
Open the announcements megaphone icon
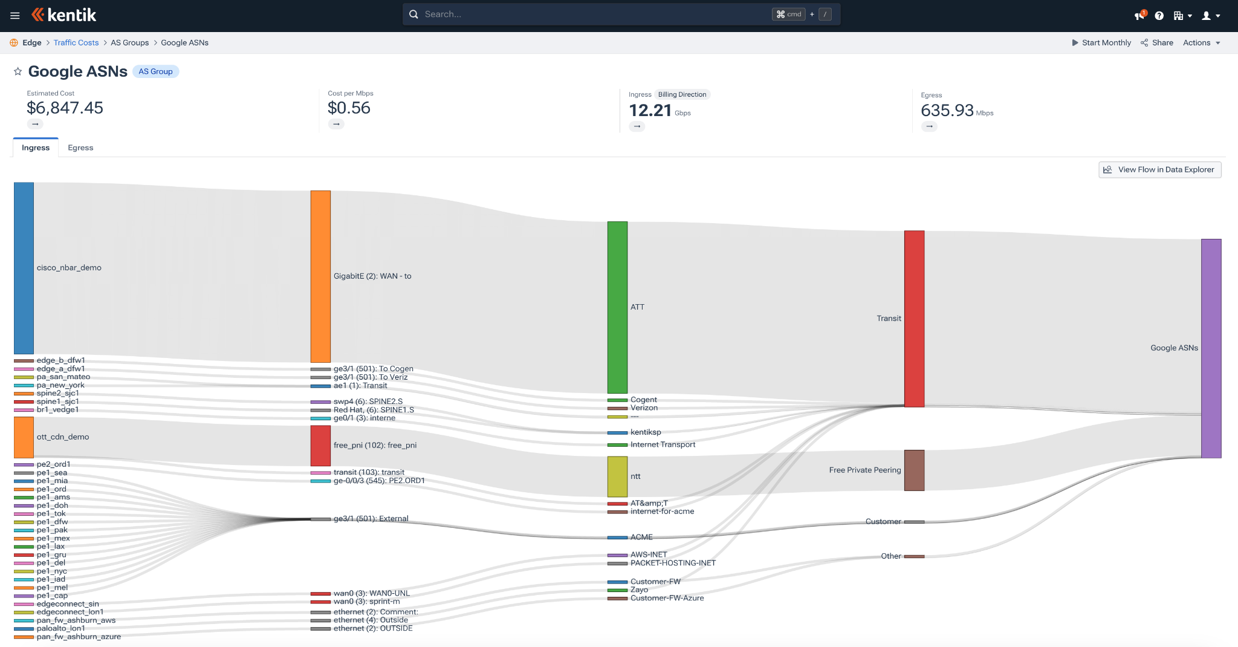(1139, 16)
